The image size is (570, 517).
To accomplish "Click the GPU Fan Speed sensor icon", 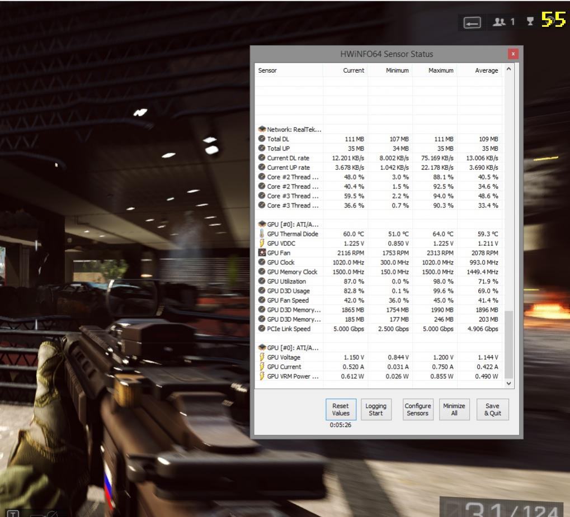I will [261, 300].
